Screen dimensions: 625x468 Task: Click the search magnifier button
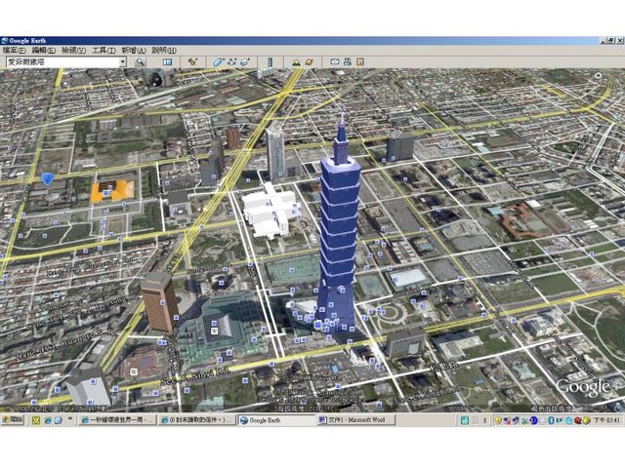pyautogui.click(x=140, y=62)
